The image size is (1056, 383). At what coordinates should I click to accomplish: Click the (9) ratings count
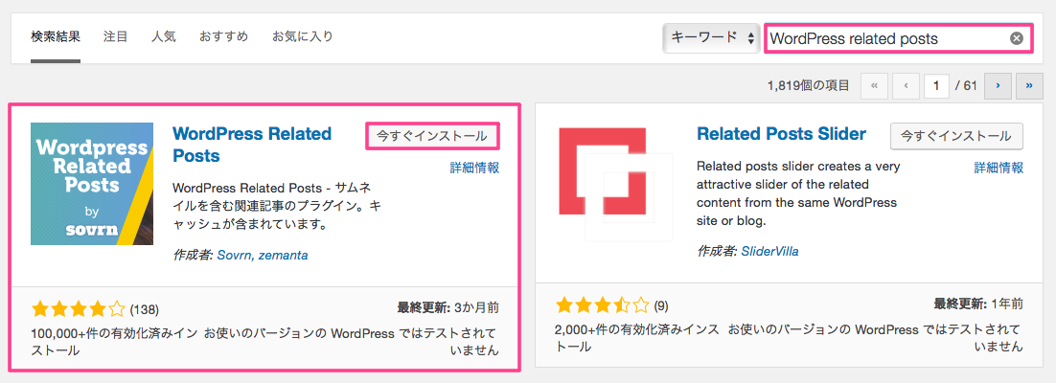point(661,305)
